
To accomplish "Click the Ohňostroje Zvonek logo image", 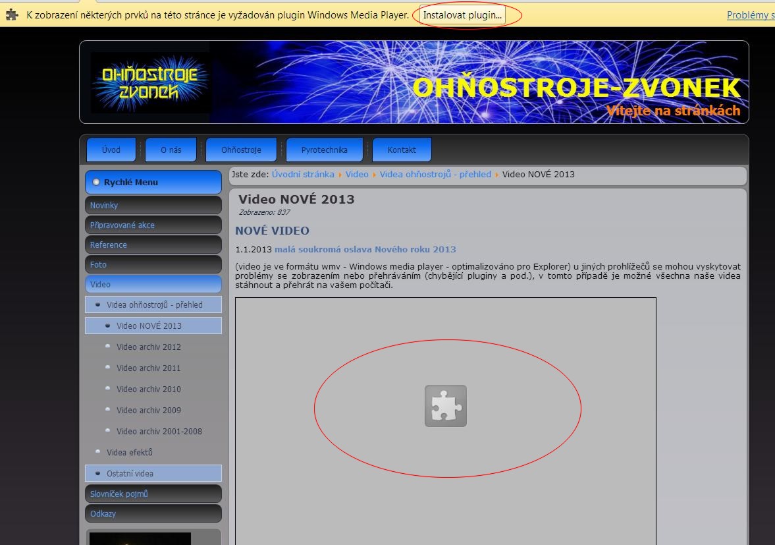I will pyautogui.click(x=151, y=82).
